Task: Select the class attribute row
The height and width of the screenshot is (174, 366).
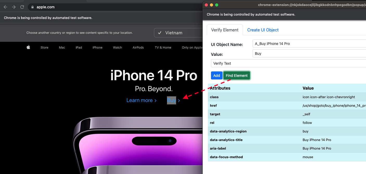Action: [x=287, y=97]
